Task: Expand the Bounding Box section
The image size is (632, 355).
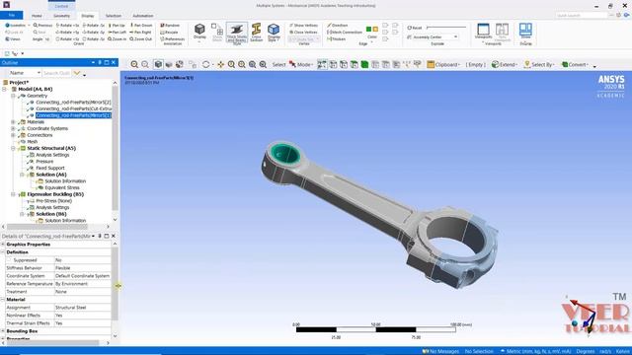Action: coord(3,331)
